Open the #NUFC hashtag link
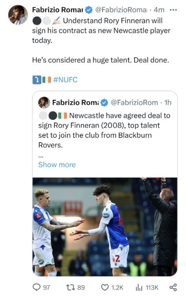This screenshot has width=186, height=297. coord(65,80)
